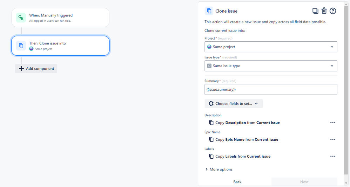The height and width of the screenshot is (187, 350).
Task: Click the copy icon beside Description field
Action: click(x=211, y=123)
